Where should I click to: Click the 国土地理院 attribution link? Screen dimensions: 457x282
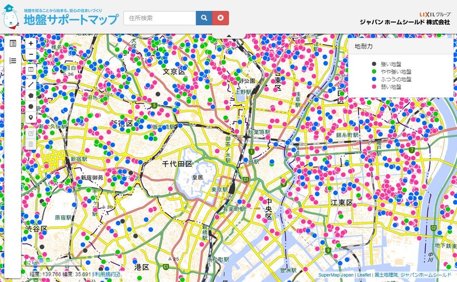click(385, 274)
